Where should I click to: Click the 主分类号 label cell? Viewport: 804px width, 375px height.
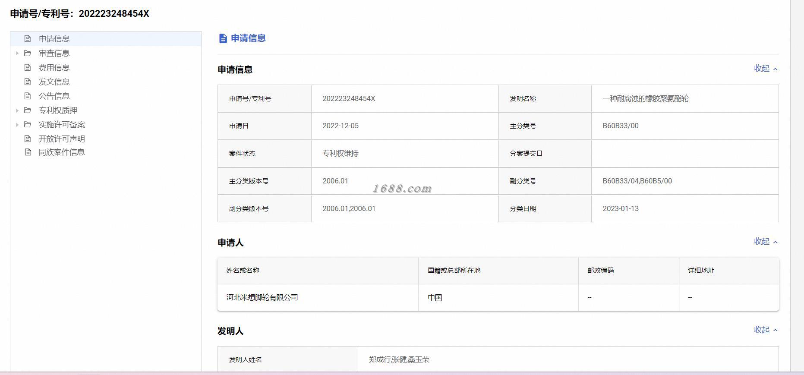pyautogui.click(x=545, y=126)
